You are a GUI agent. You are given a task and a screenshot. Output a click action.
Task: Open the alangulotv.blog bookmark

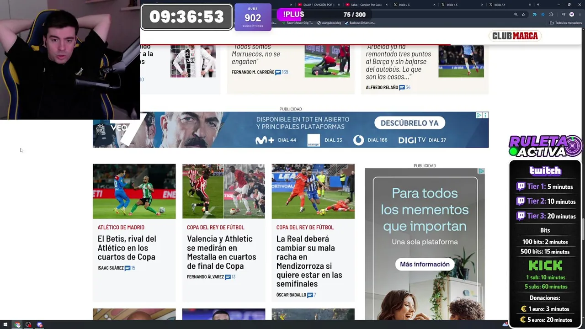[329, 22]
